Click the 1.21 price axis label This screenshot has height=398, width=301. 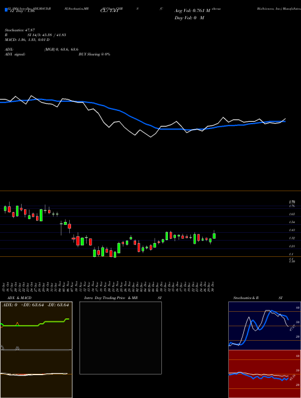[292, 246]
